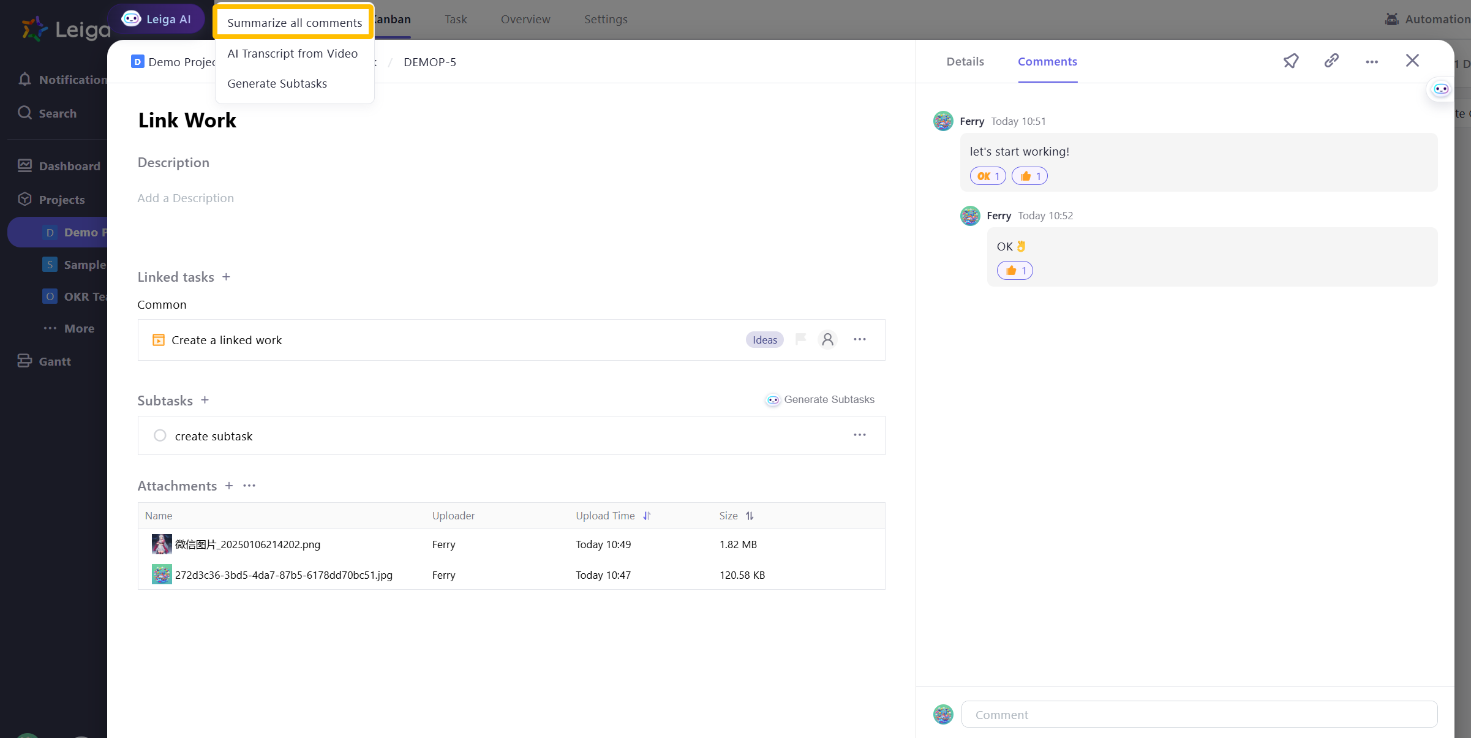Image resolution: width=1471 pixels, height=738 pixels.
Task: Click the priority flag on linked work
Action: [x=800, y=339]
